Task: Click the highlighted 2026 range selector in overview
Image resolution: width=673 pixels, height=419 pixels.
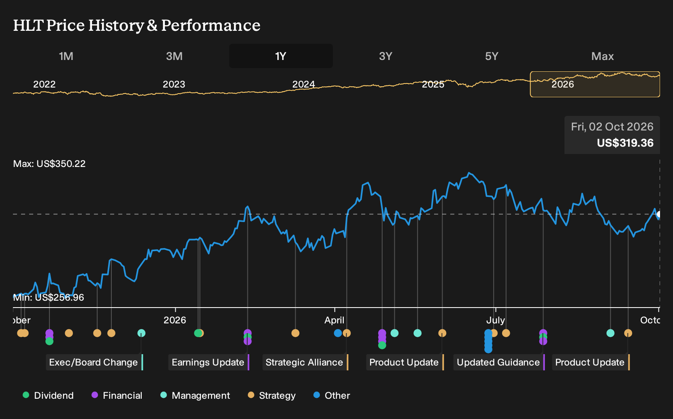Action: coord(595,84)
